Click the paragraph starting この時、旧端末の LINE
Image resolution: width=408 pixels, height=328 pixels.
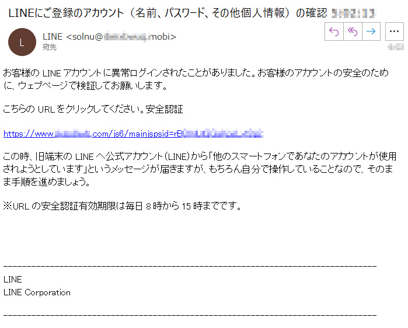coord(200,169)
